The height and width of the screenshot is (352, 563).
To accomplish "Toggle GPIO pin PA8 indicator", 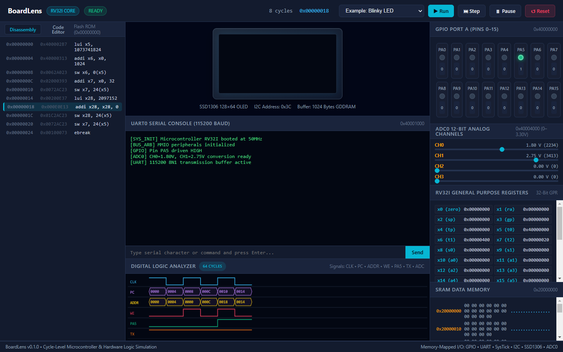I will (442, 96).
